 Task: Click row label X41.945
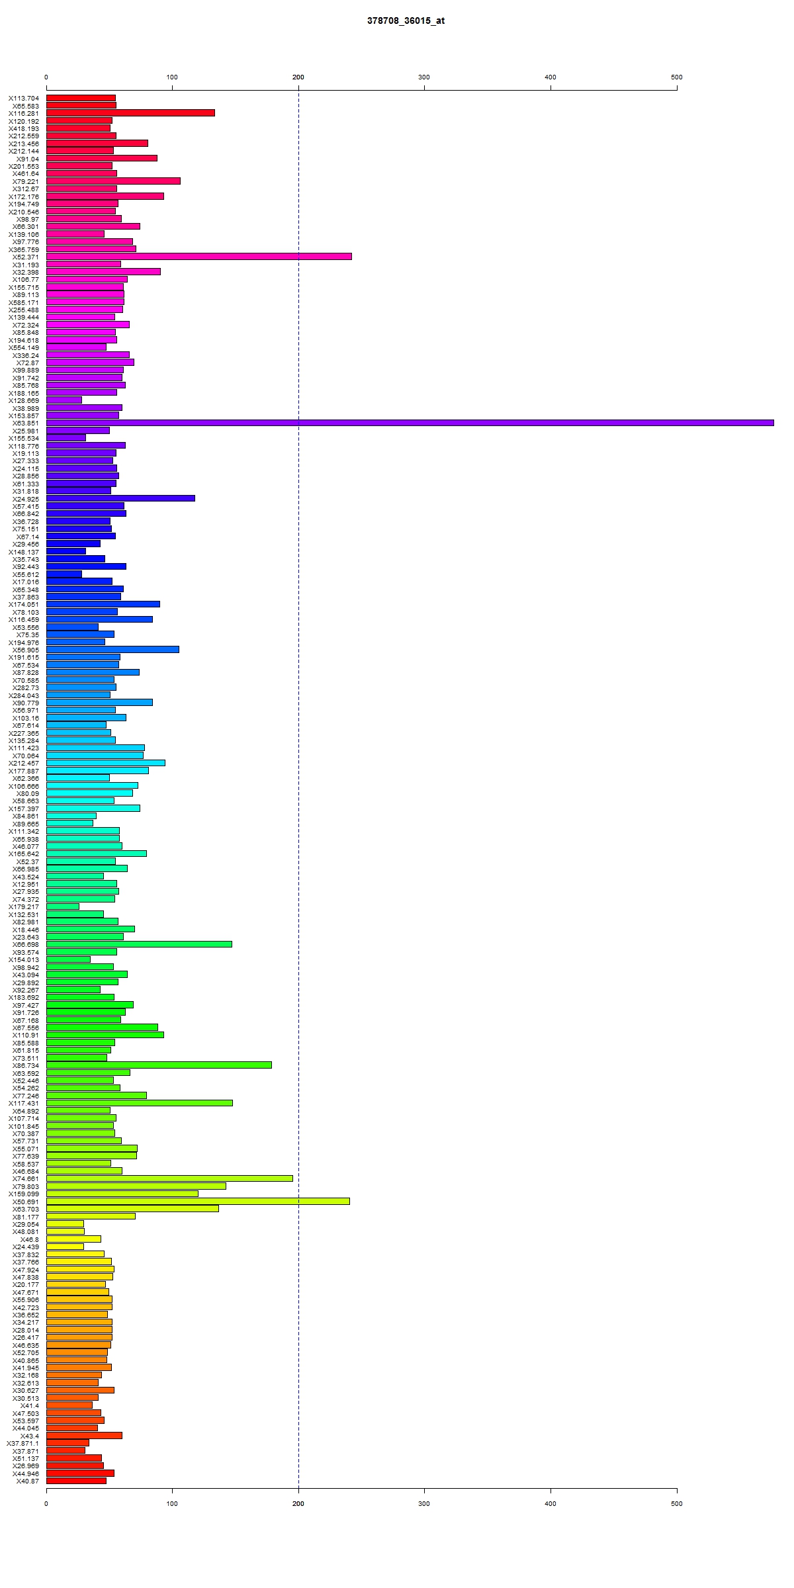[x=26, y=1368]
